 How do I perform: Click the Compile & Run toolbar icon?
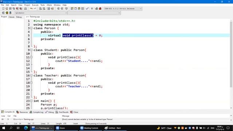tap(79, 9)
